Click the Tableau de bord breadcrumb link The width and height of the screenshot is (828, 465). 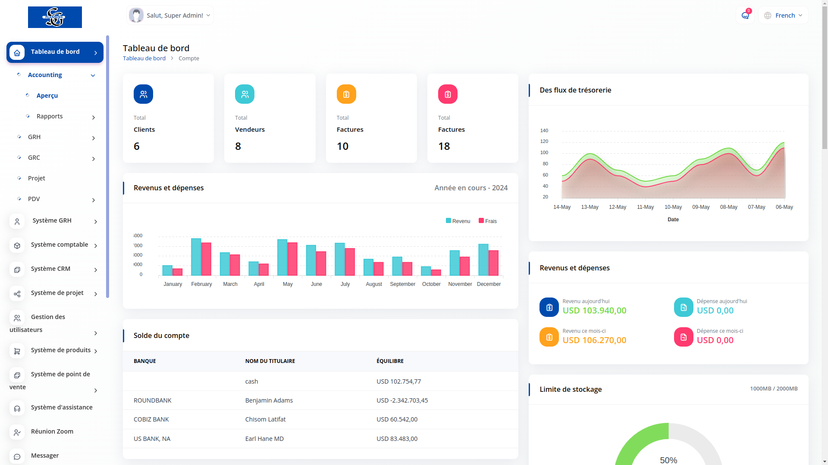pos(144,58)
